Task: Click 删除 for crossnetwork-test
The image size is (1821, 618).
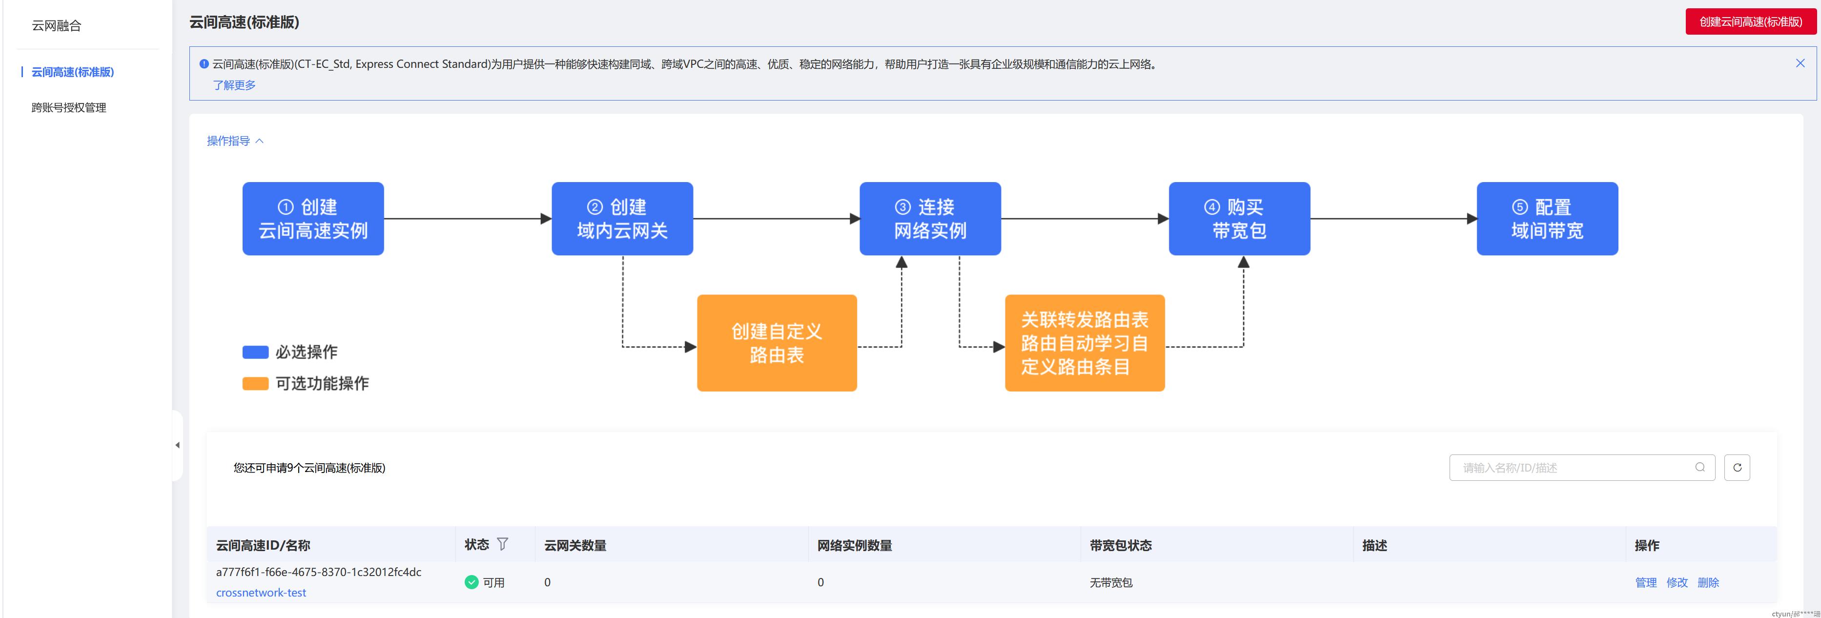Action: (1708, 583)
